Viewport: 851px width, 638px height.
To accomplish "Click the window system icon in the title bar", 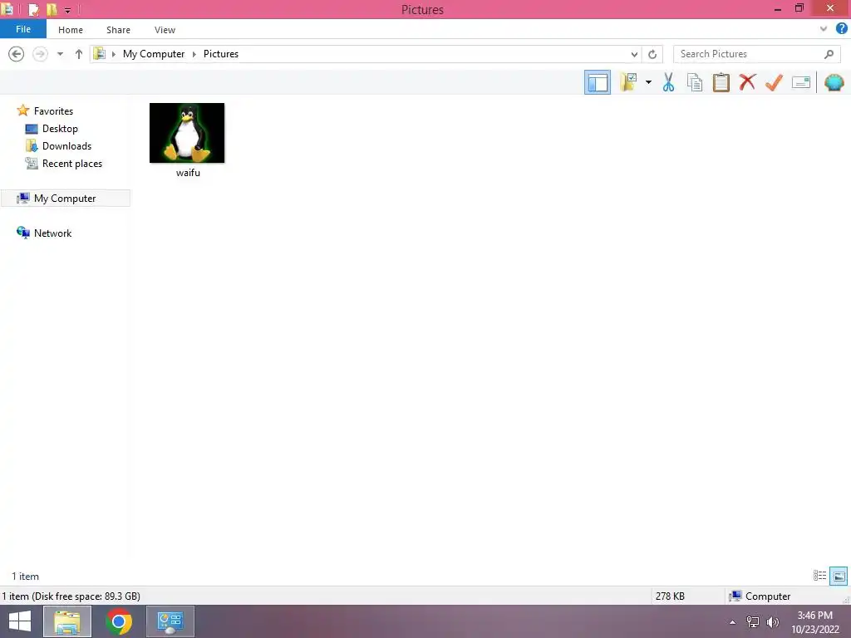I will pos(7,9).
